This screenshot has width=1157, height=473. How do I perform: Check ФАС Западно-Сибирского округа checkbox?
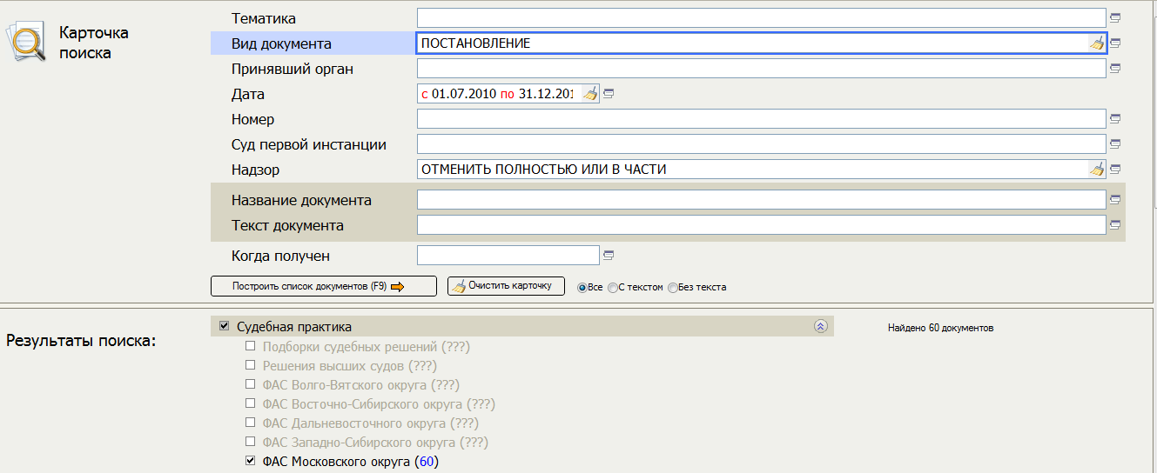[250, 442]
